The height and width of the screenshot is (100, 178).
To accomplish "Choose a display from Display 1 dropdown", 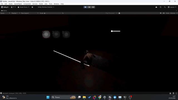I will tap(16, 13).
